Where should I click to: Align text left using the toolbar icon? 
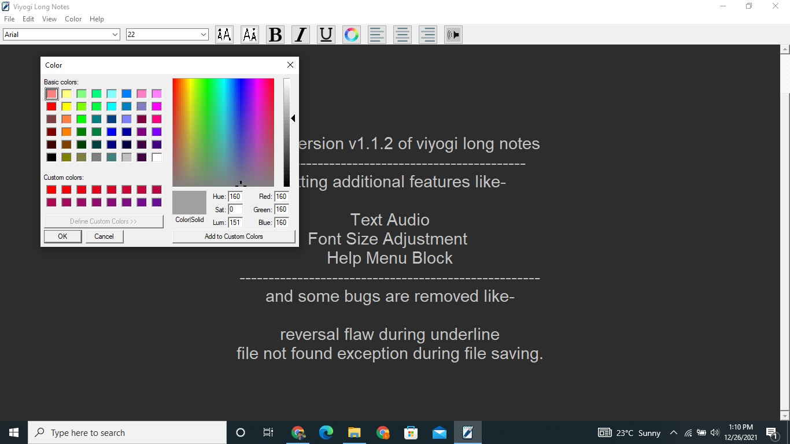[x=377, y=35]
